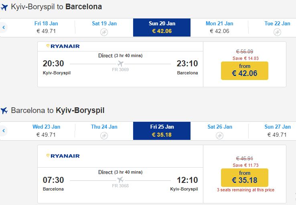
Task: Click the plane icon above flight FR 3069
Action: (x=120, y=64)
